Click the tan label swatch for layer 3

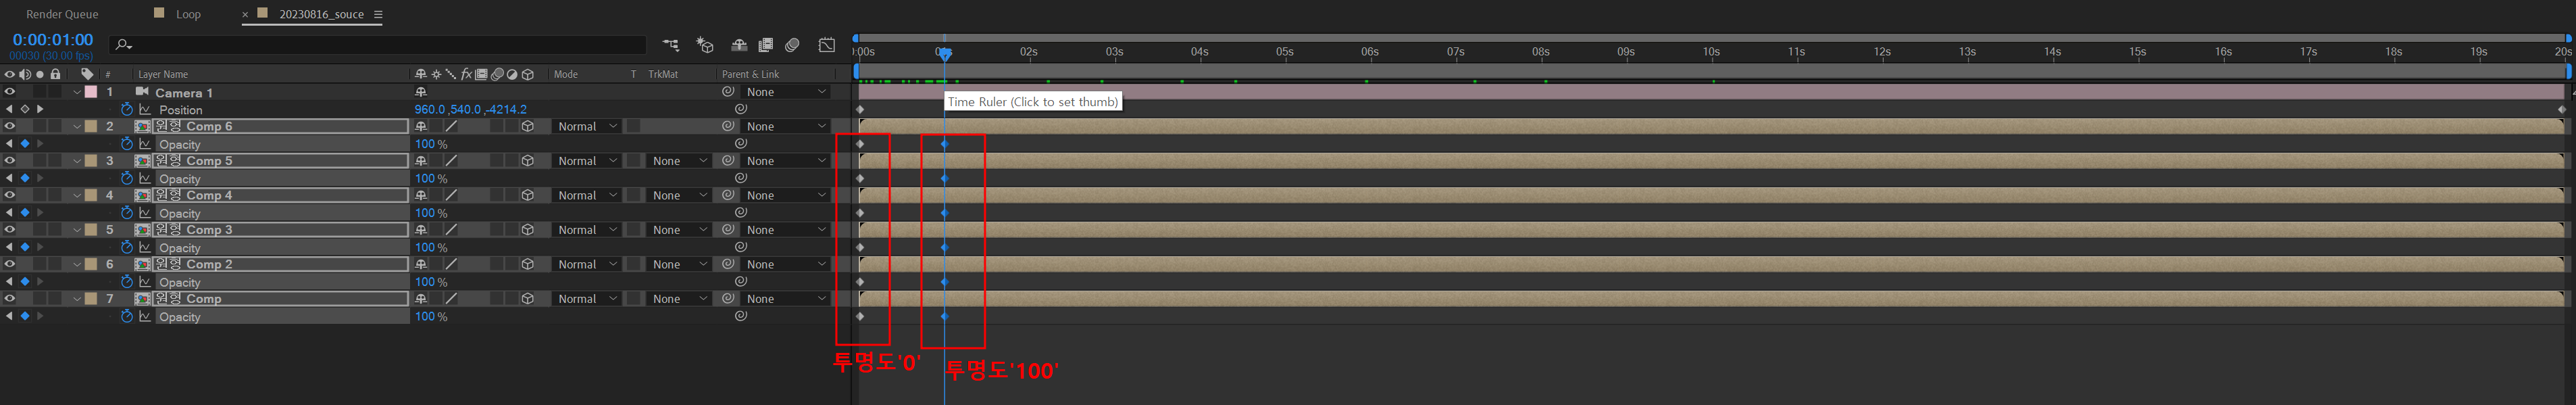[x=91, y=161]
